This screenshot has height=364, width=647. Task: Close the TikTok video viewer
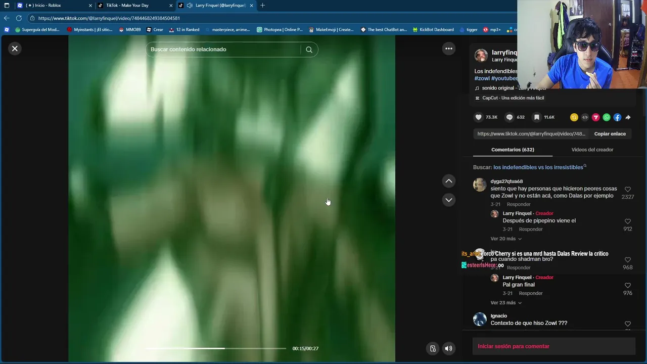pyautogui.click(x=15, y=49)
